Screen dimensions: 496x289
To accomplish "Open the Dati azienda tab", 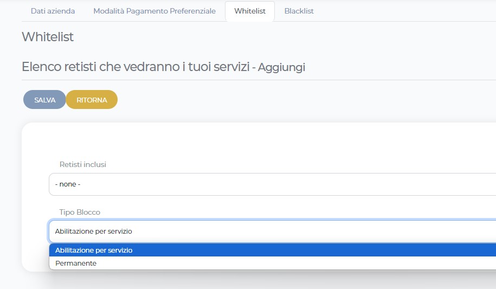I will click(53, 11).
